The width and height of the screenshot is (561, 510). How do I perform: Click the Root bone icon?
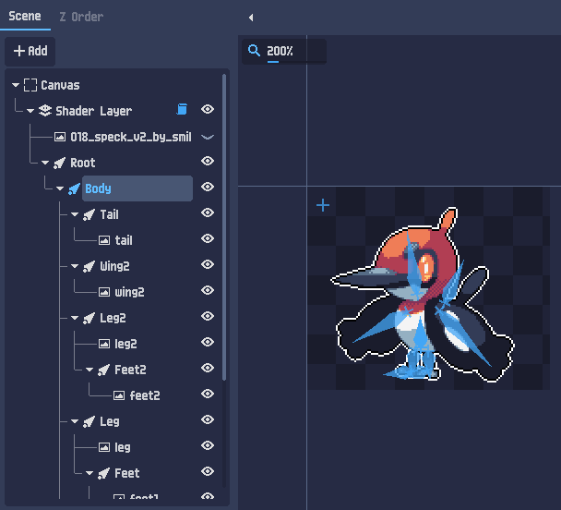pos(59,163)
